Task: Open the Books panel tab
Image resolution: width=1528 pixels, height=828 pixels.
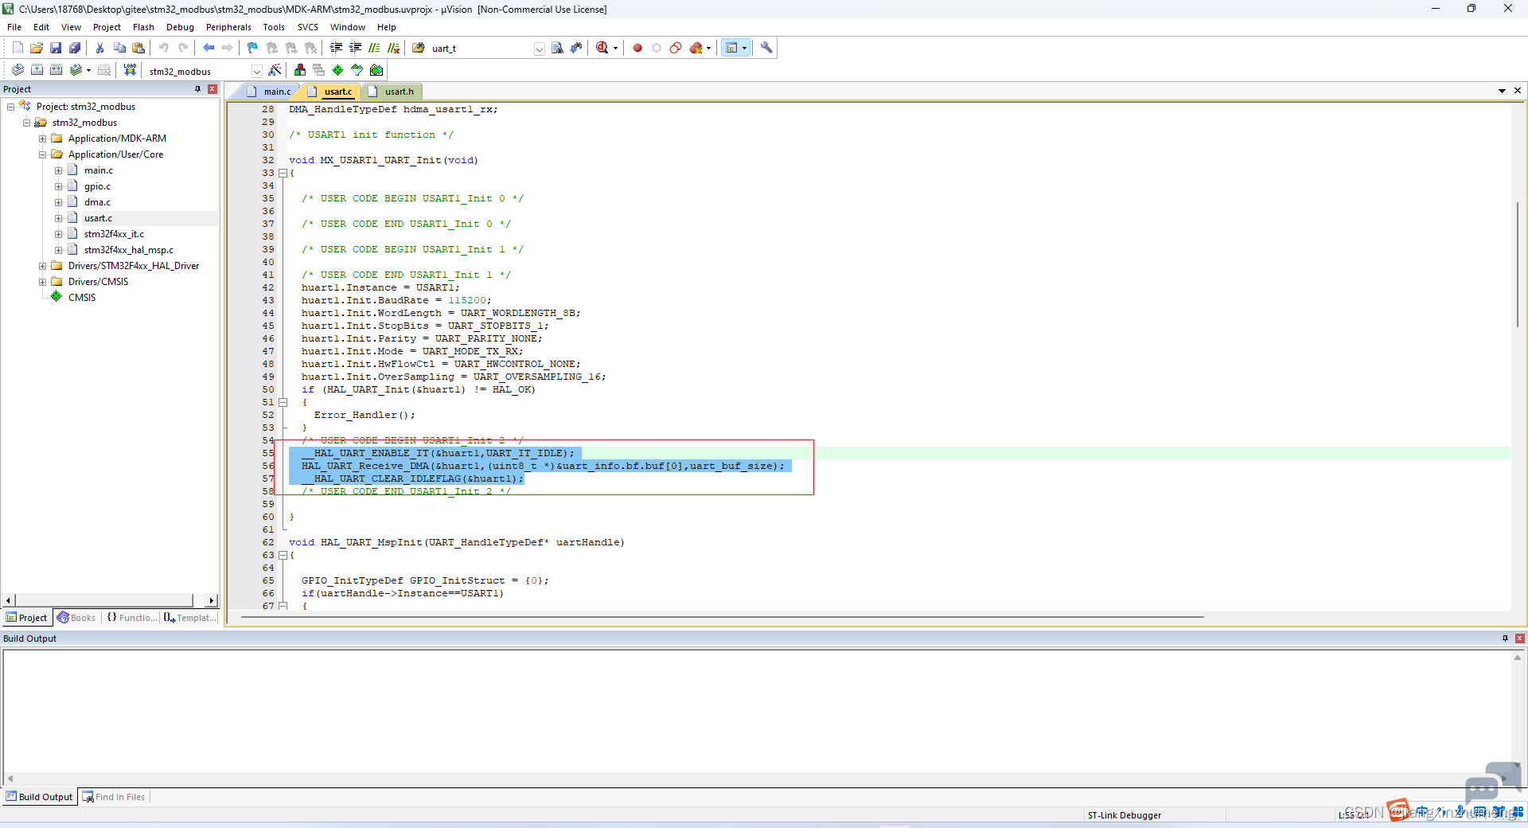Action: point(76,618)
